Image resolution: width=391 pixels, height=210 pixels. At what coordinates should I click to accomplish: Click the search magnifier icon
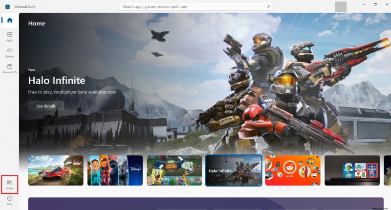[268, 6]
